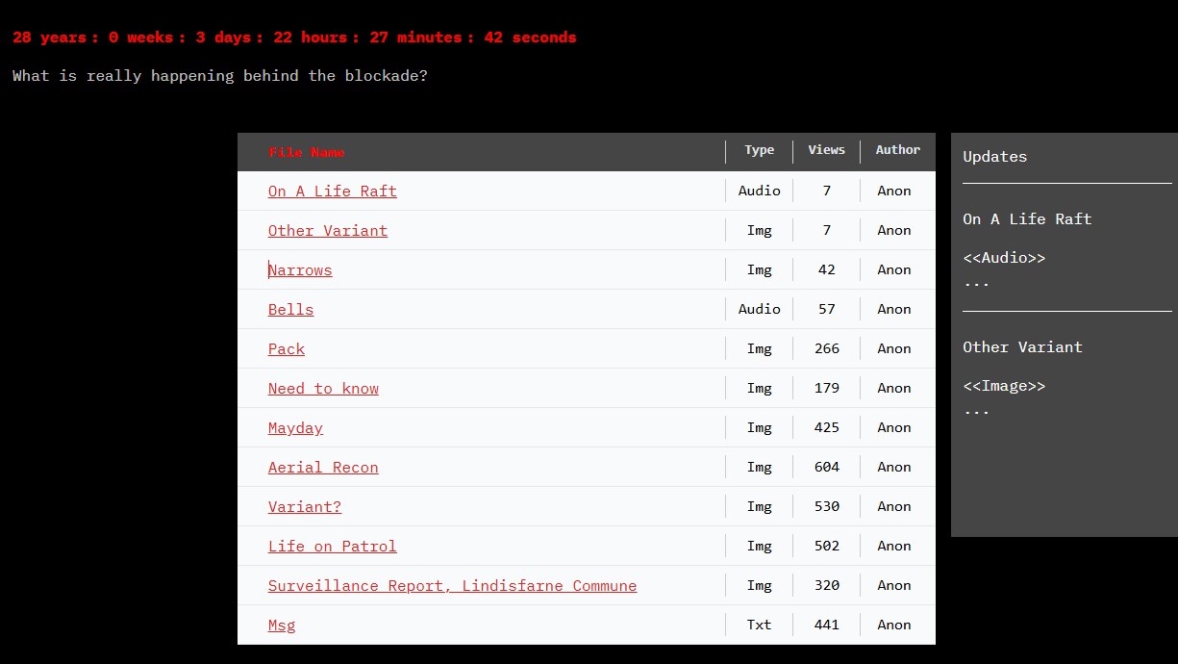The height and width of the screenshot is (664, 1178).
Task: Read the "Msg" text file
Action: tap(281, 625)
